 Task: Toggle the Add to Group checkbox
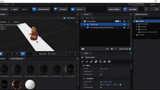130,49
